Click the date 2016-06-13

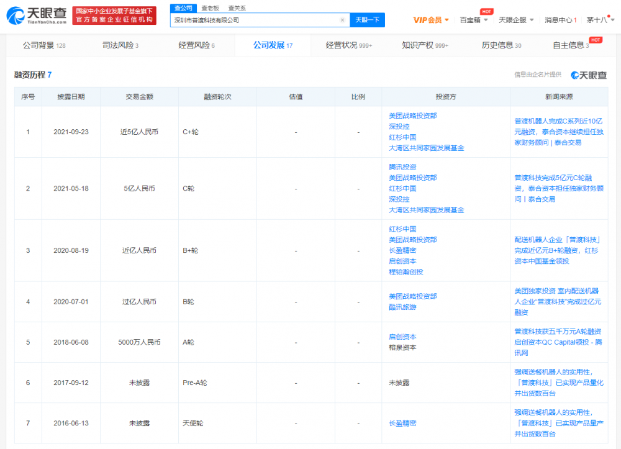click(71, 424)
